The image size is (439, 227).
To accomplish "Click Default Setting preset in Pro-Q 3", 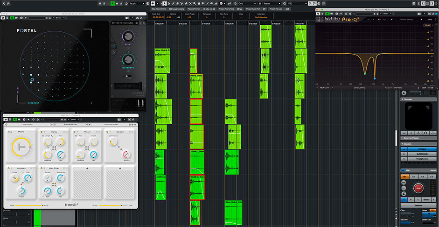I will [407, 19].
